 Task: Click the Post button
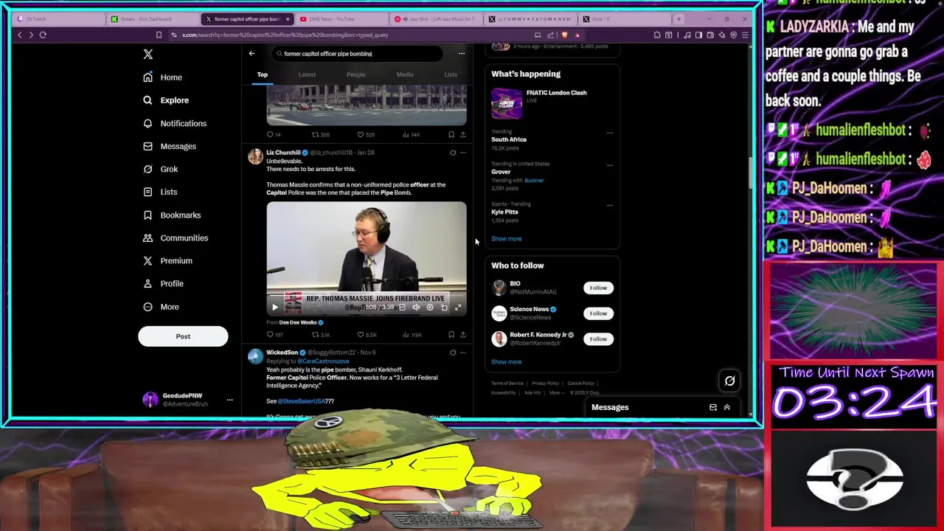(x=183, y=336)
